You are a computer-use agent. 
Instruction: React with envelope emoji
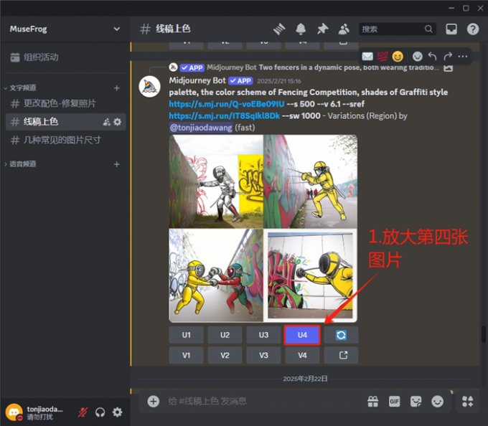click(x=367, y=57)
